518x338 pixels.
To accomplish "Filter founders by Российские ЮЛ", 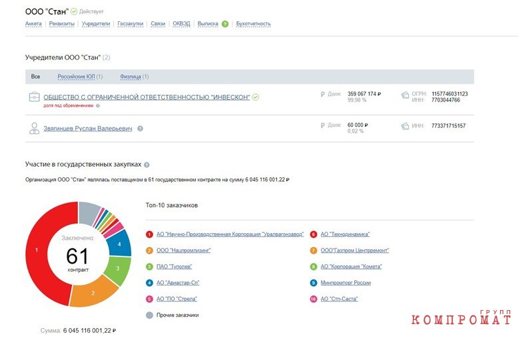I will pos(77,76).
